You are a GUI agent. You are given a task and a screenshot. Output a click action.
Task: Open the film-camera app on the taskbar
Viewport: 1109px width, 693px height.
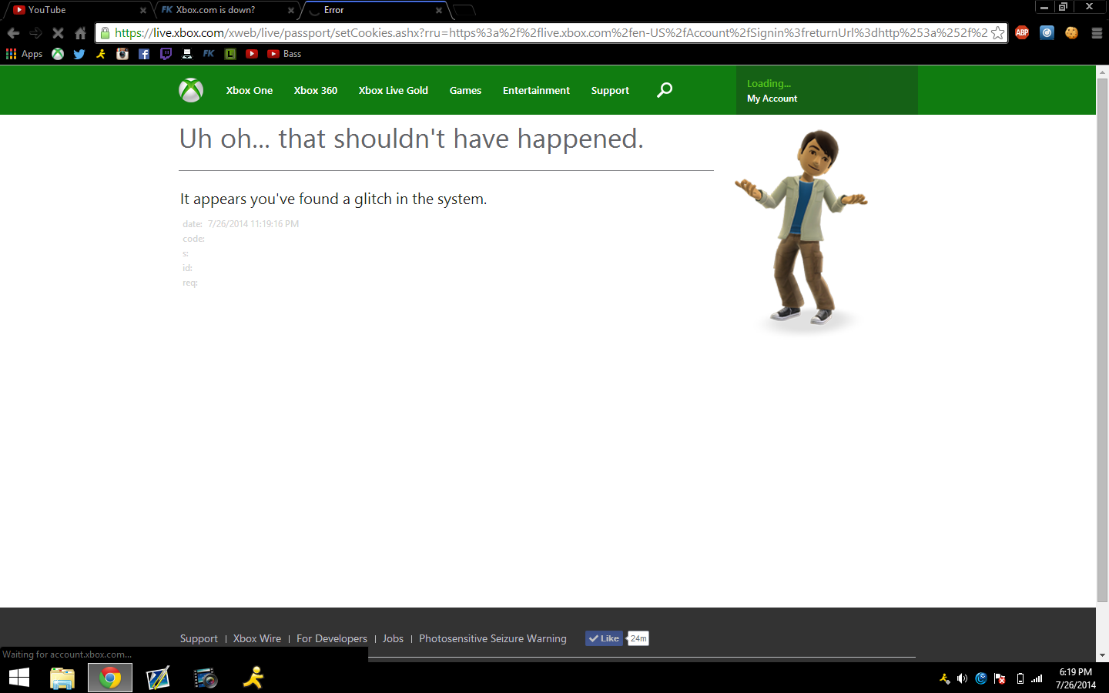point(206,678)
